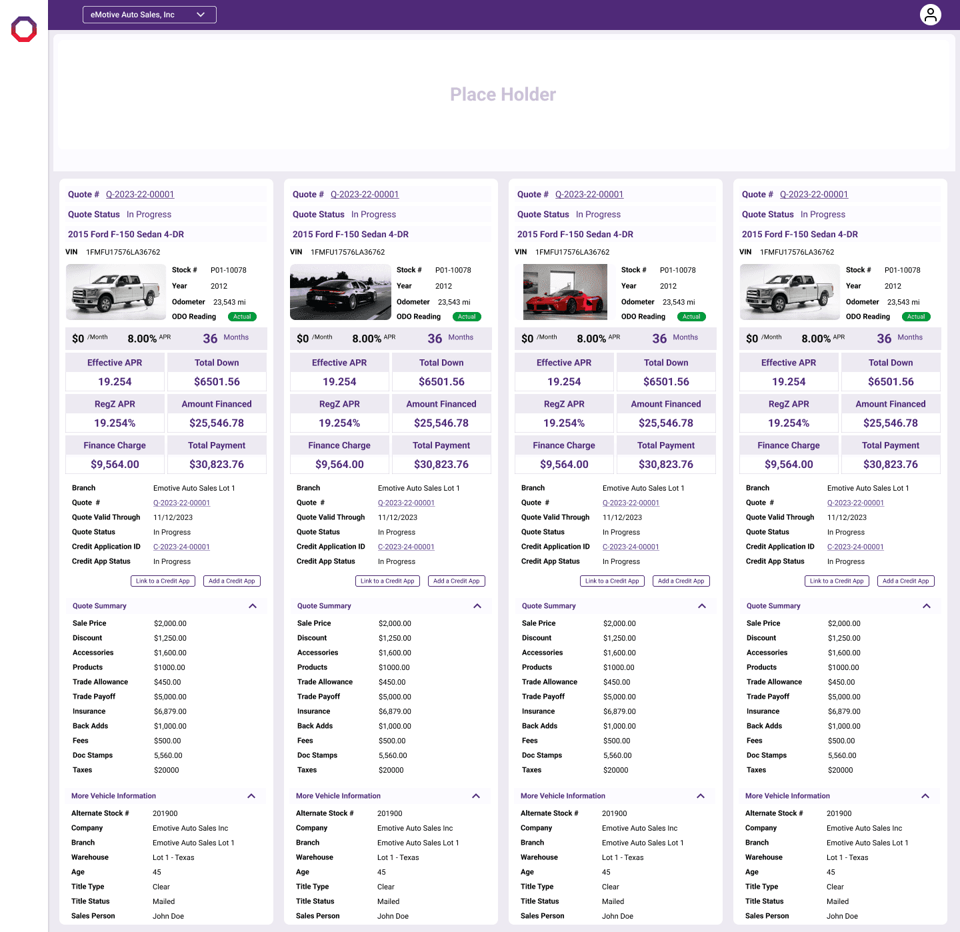The height and width of the screenshot is (932, 960).
Task: Click the green Actual badge in the third card
Action: [691, 317]
